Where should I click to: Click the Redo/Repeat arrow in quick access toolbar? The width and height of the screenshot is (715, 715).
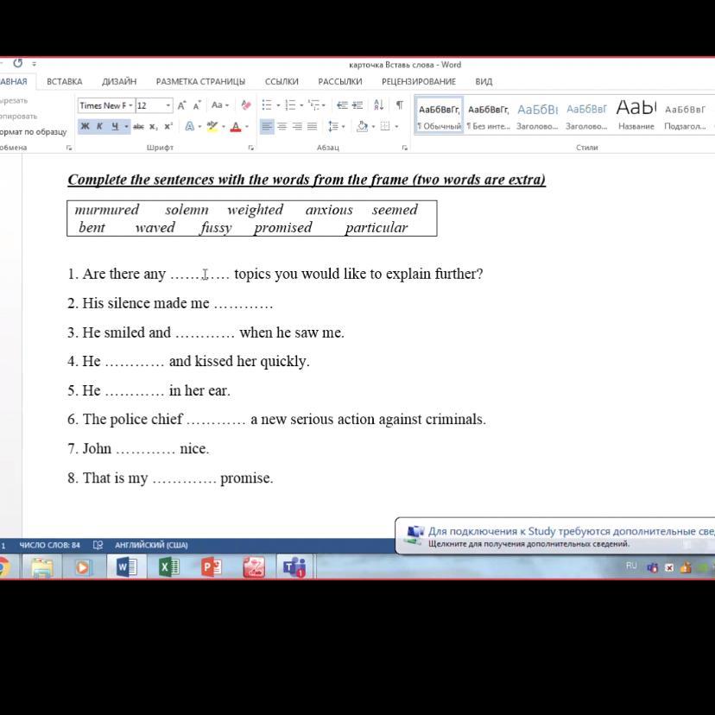click(18, 63)
